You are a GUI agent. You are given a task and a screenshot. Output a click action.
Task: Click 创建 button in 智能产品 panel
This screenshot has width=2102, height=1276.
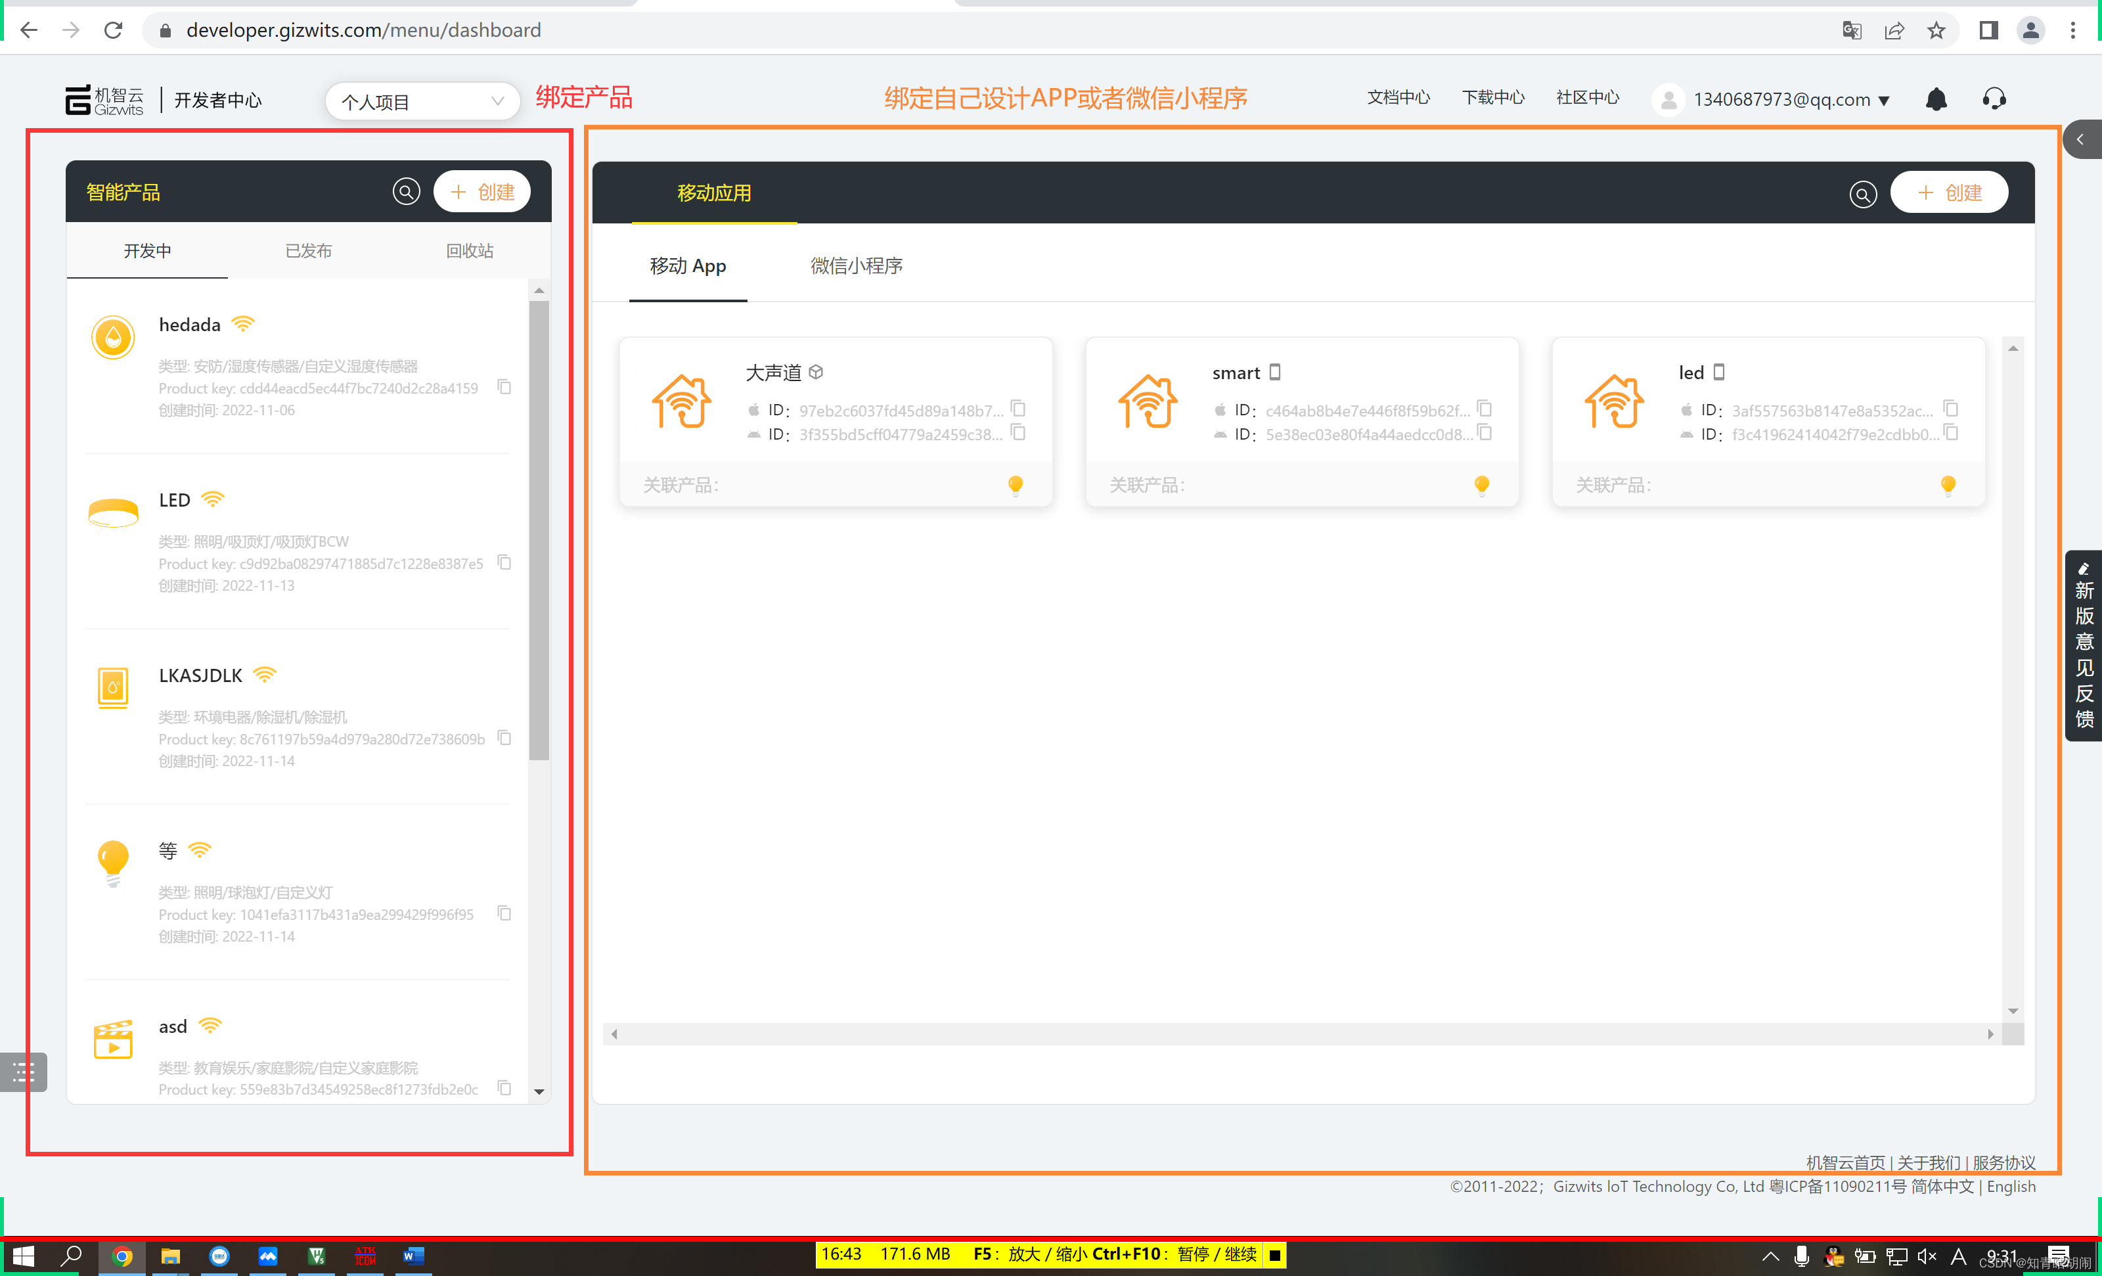point(482,191)
